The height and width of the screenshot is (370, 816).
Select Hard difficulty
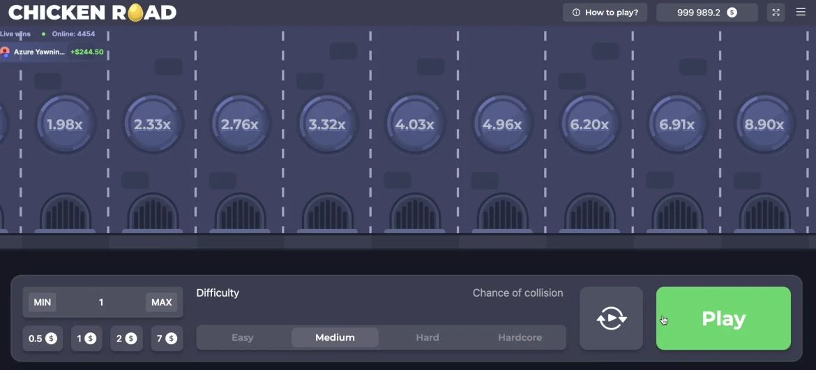pos(428,338)
